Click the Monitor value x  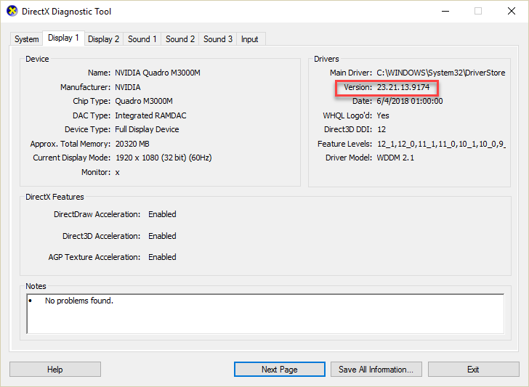click(118, 173)
